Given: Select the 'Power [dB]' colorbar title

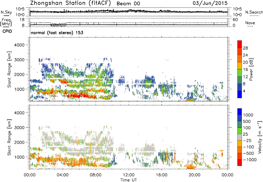Looking at the screenshot, I should click(251, 69).
